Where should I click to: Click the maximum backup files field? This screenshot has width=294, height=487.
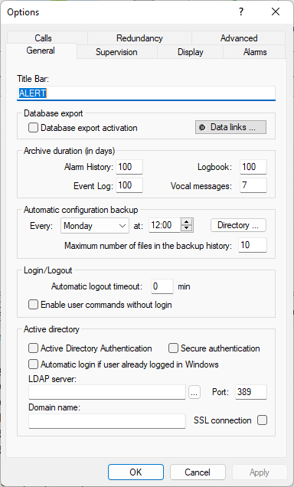(253, 245)
